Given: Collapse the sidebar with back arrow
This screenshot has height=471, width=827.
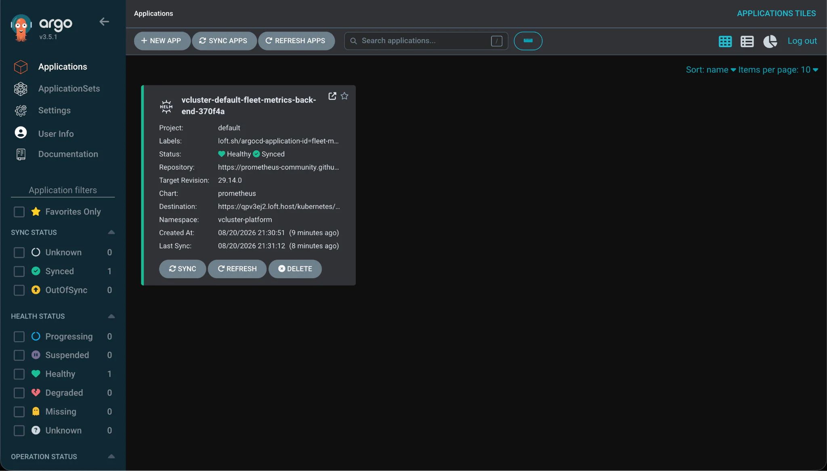Looking at the screenshot, I should tap(104, 22).
